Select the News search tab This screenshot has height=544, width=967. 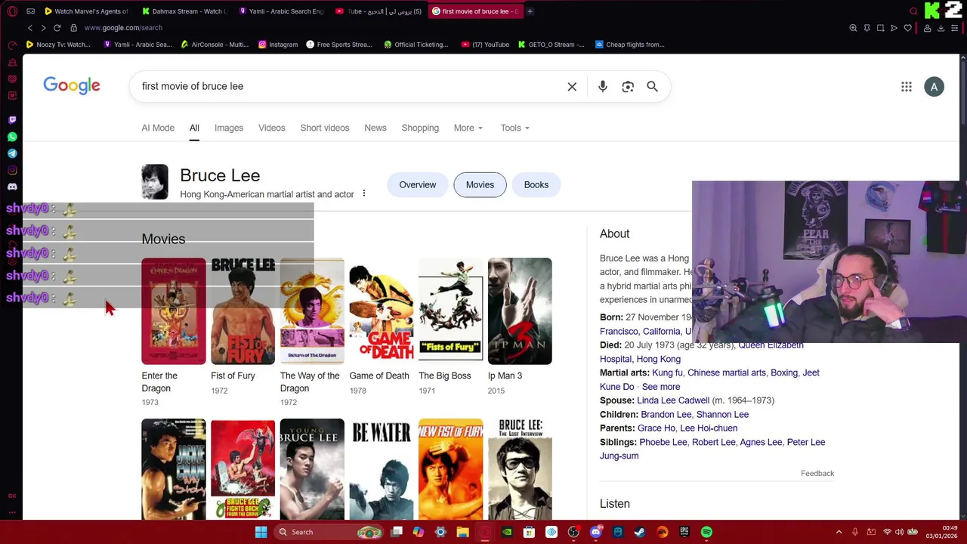point(375,128)
